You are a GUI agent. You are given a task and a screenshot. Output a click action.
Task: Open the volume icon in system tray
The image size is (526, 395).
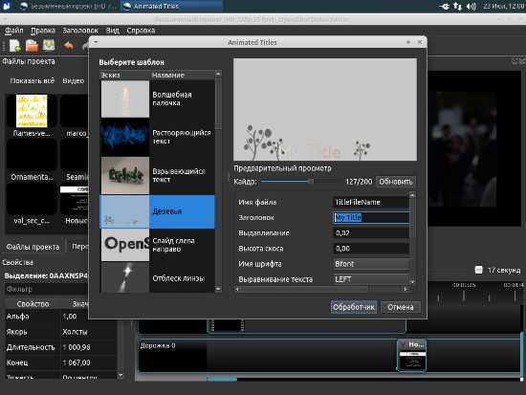click(x=471, y=7)
